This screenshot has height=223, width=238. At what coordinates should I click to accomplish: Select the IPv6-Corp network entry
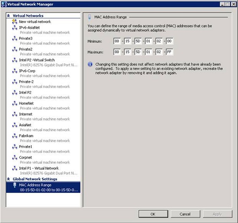[x=43, y=73]
